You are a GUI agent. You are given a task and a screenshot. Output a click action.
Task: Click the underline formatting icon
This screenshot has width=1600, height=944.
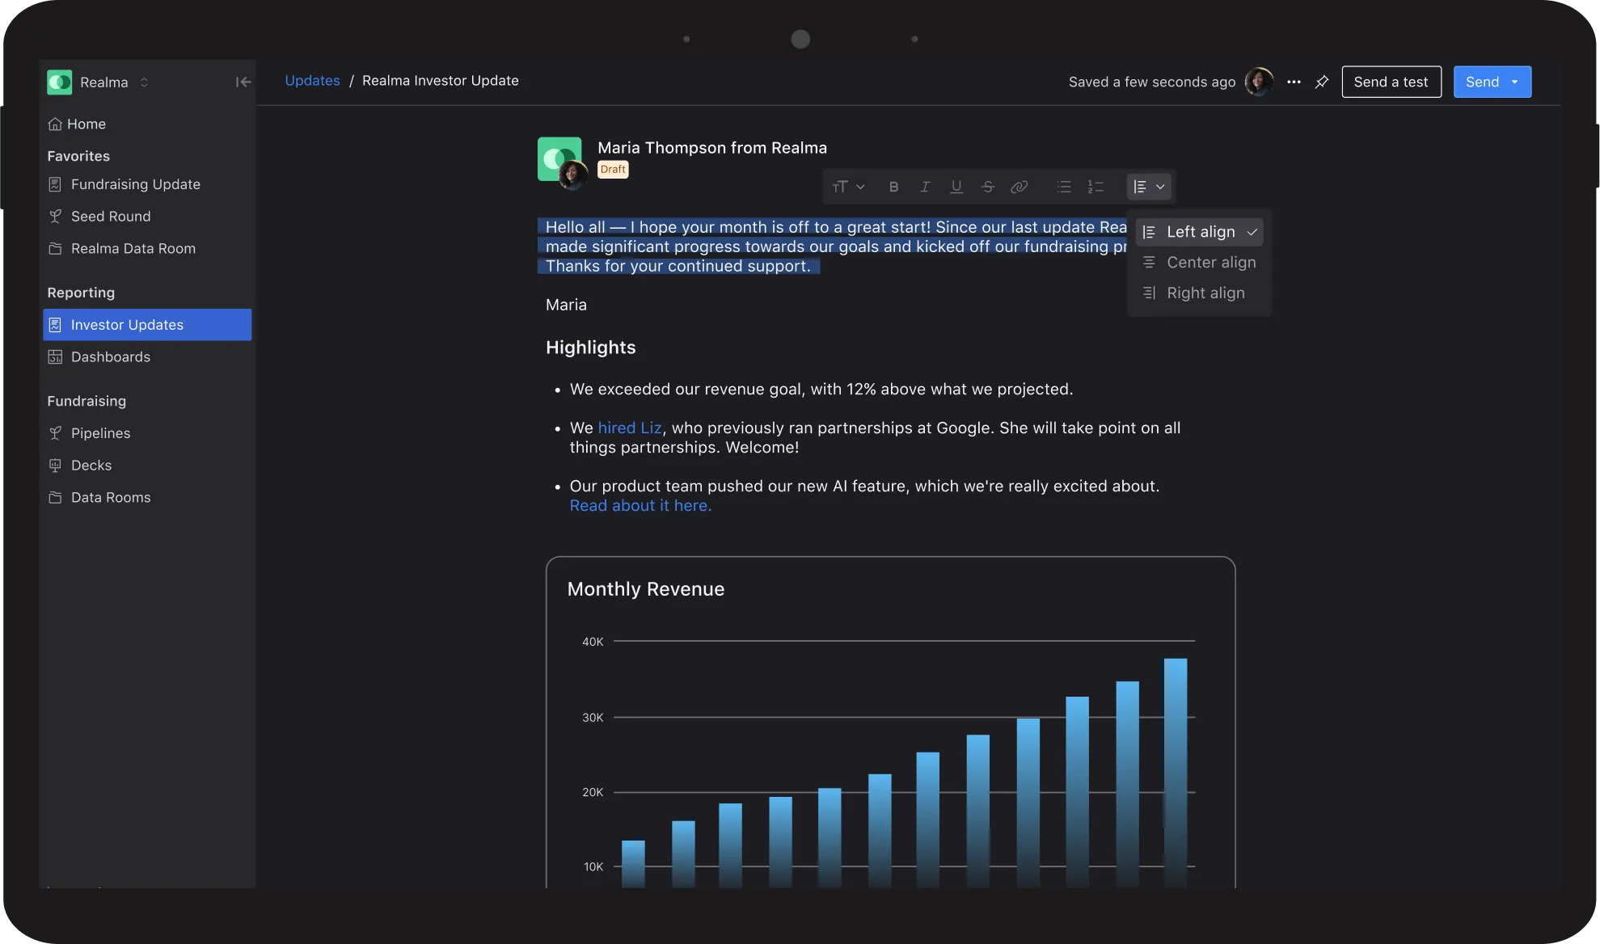pyautogui.click(x=956, y=187)
